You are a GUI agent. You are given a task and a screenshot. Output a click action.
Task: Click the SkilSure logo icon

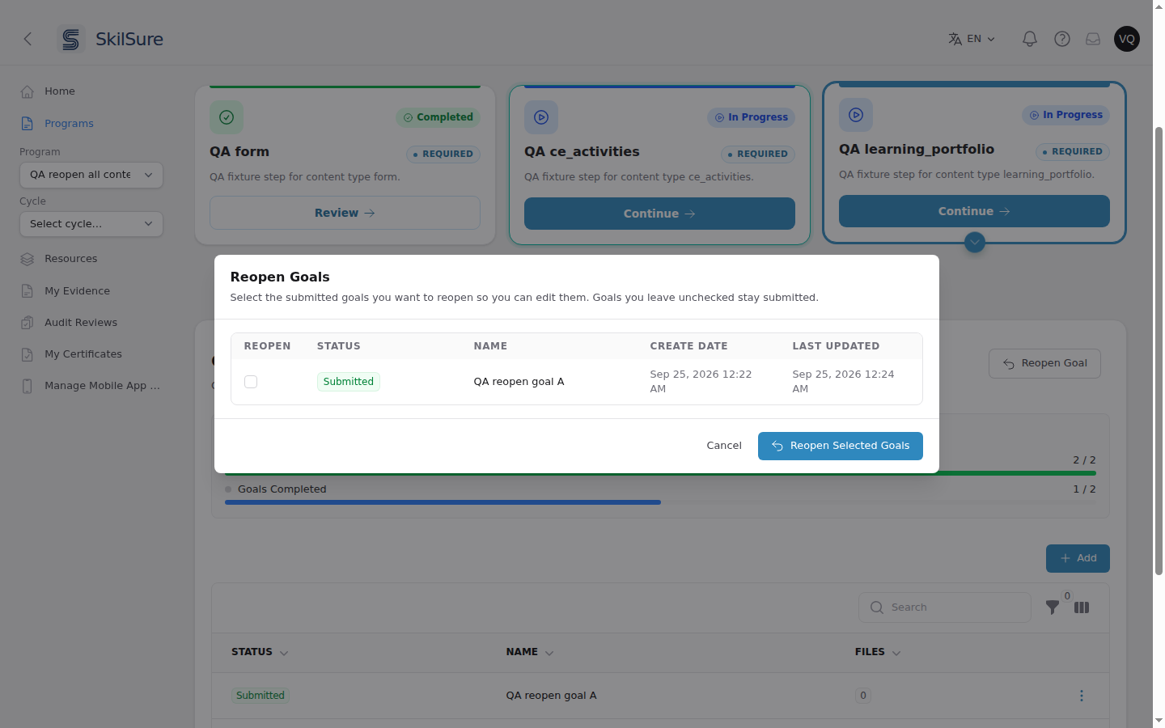[x=71, y=39]
